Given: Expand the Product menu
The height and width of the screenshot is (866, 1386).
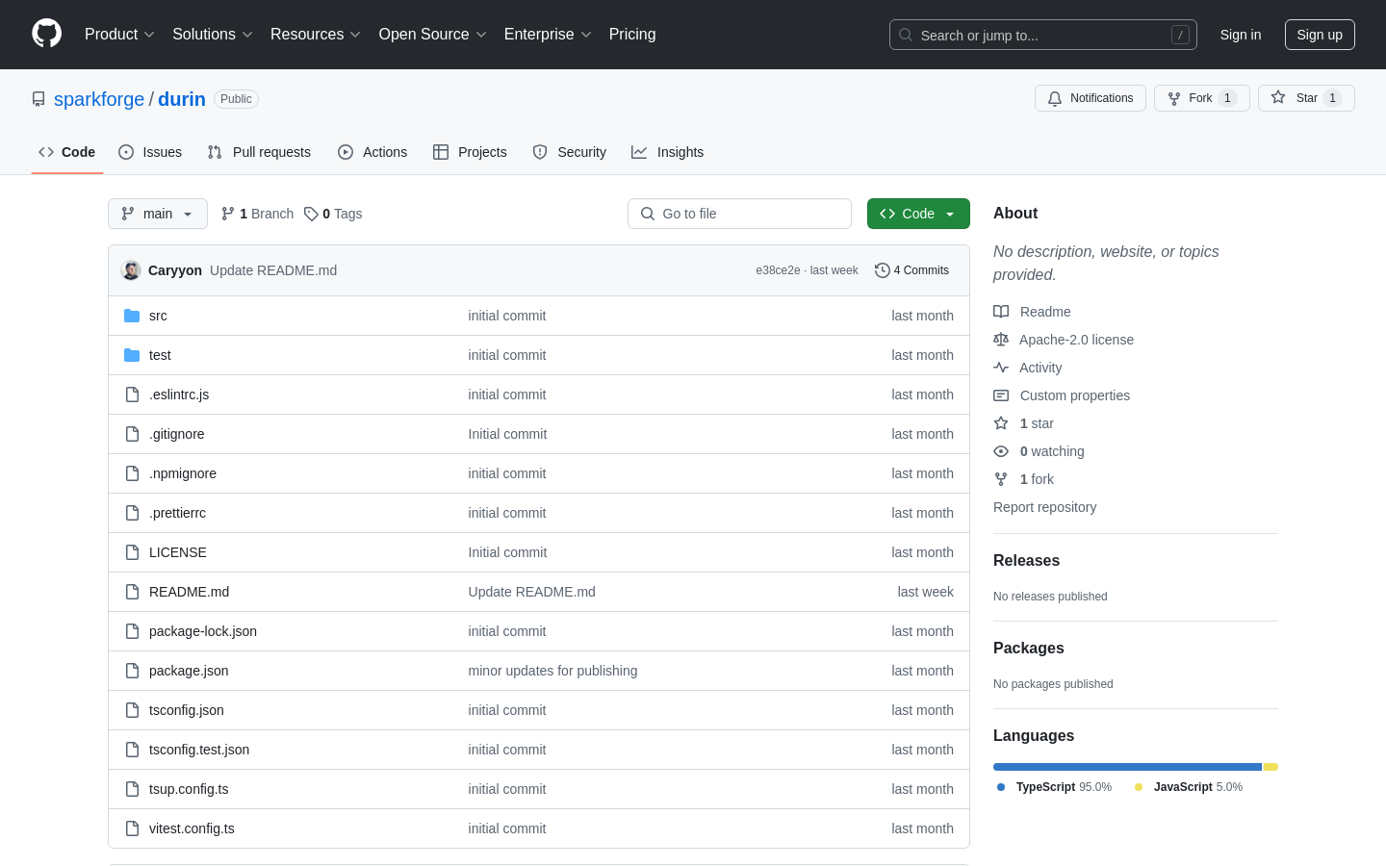Looking at the screenshot, I should tap(119, 35).
